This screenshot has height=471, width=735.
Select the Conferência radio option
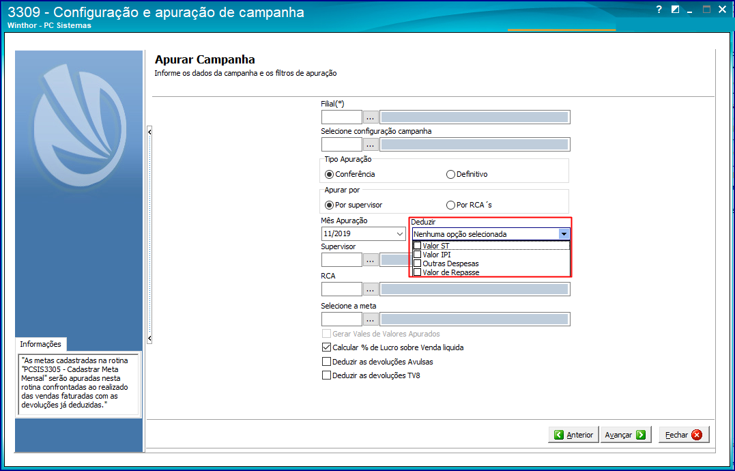click(350, 174)
